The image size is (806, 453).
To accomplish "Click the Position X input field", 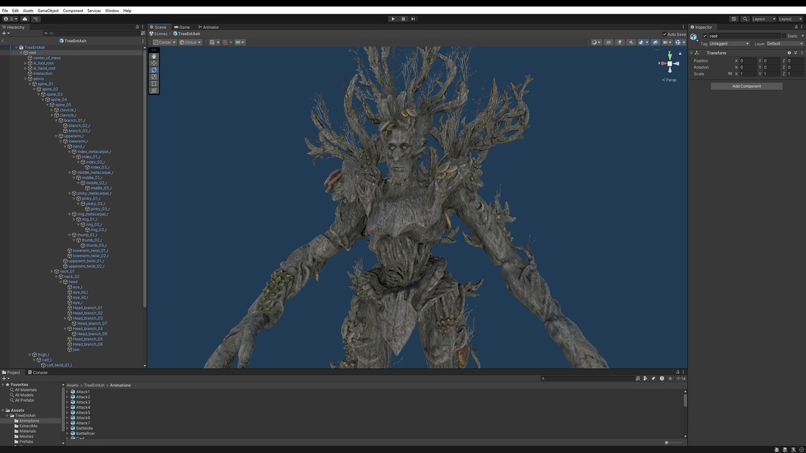I will (747, 61).
